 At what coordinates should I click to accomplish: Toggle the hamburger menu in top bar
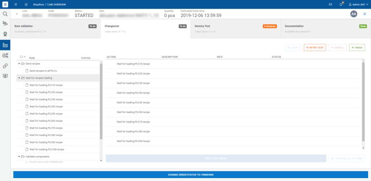coord(16,4)
